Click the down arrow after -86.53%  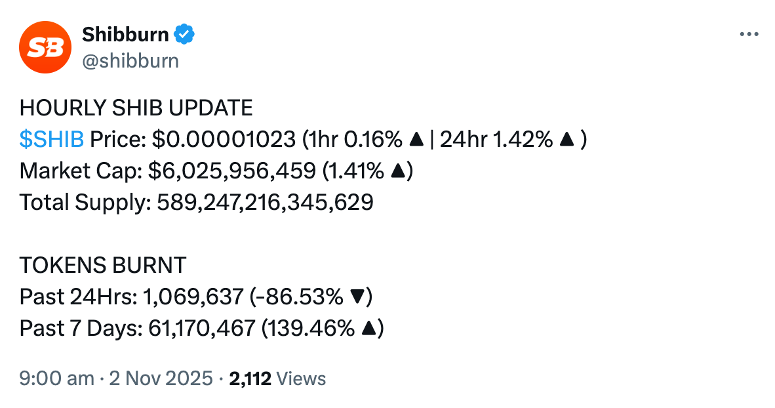tap(357, 297)
